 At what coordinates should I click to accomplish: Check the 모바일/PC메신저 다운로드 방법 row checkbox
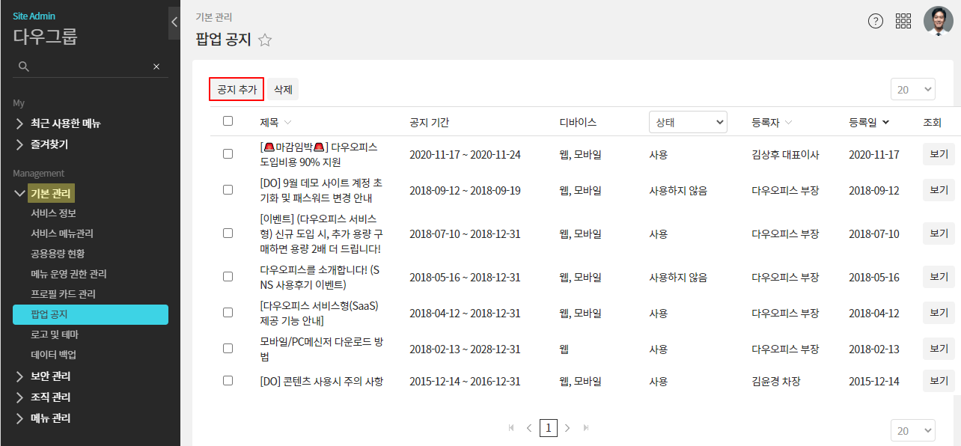228,347
